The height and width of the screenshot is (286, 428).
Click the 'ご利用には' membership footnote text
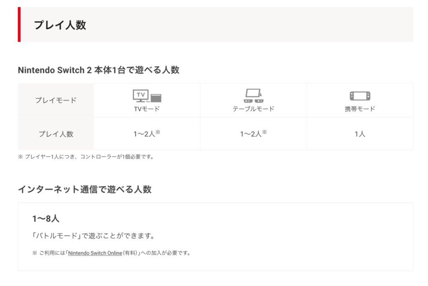(111, 253)
